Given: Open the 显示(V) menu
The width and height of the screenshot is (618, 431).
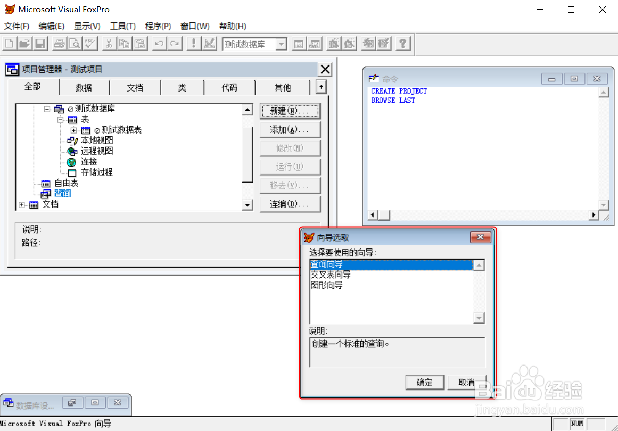Looking at the screenshot, I should (x=87, y=26).
